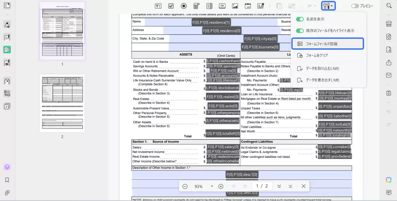Select the list box field tool
Screen dimensions: 397x201
click(x=209, y=6)
